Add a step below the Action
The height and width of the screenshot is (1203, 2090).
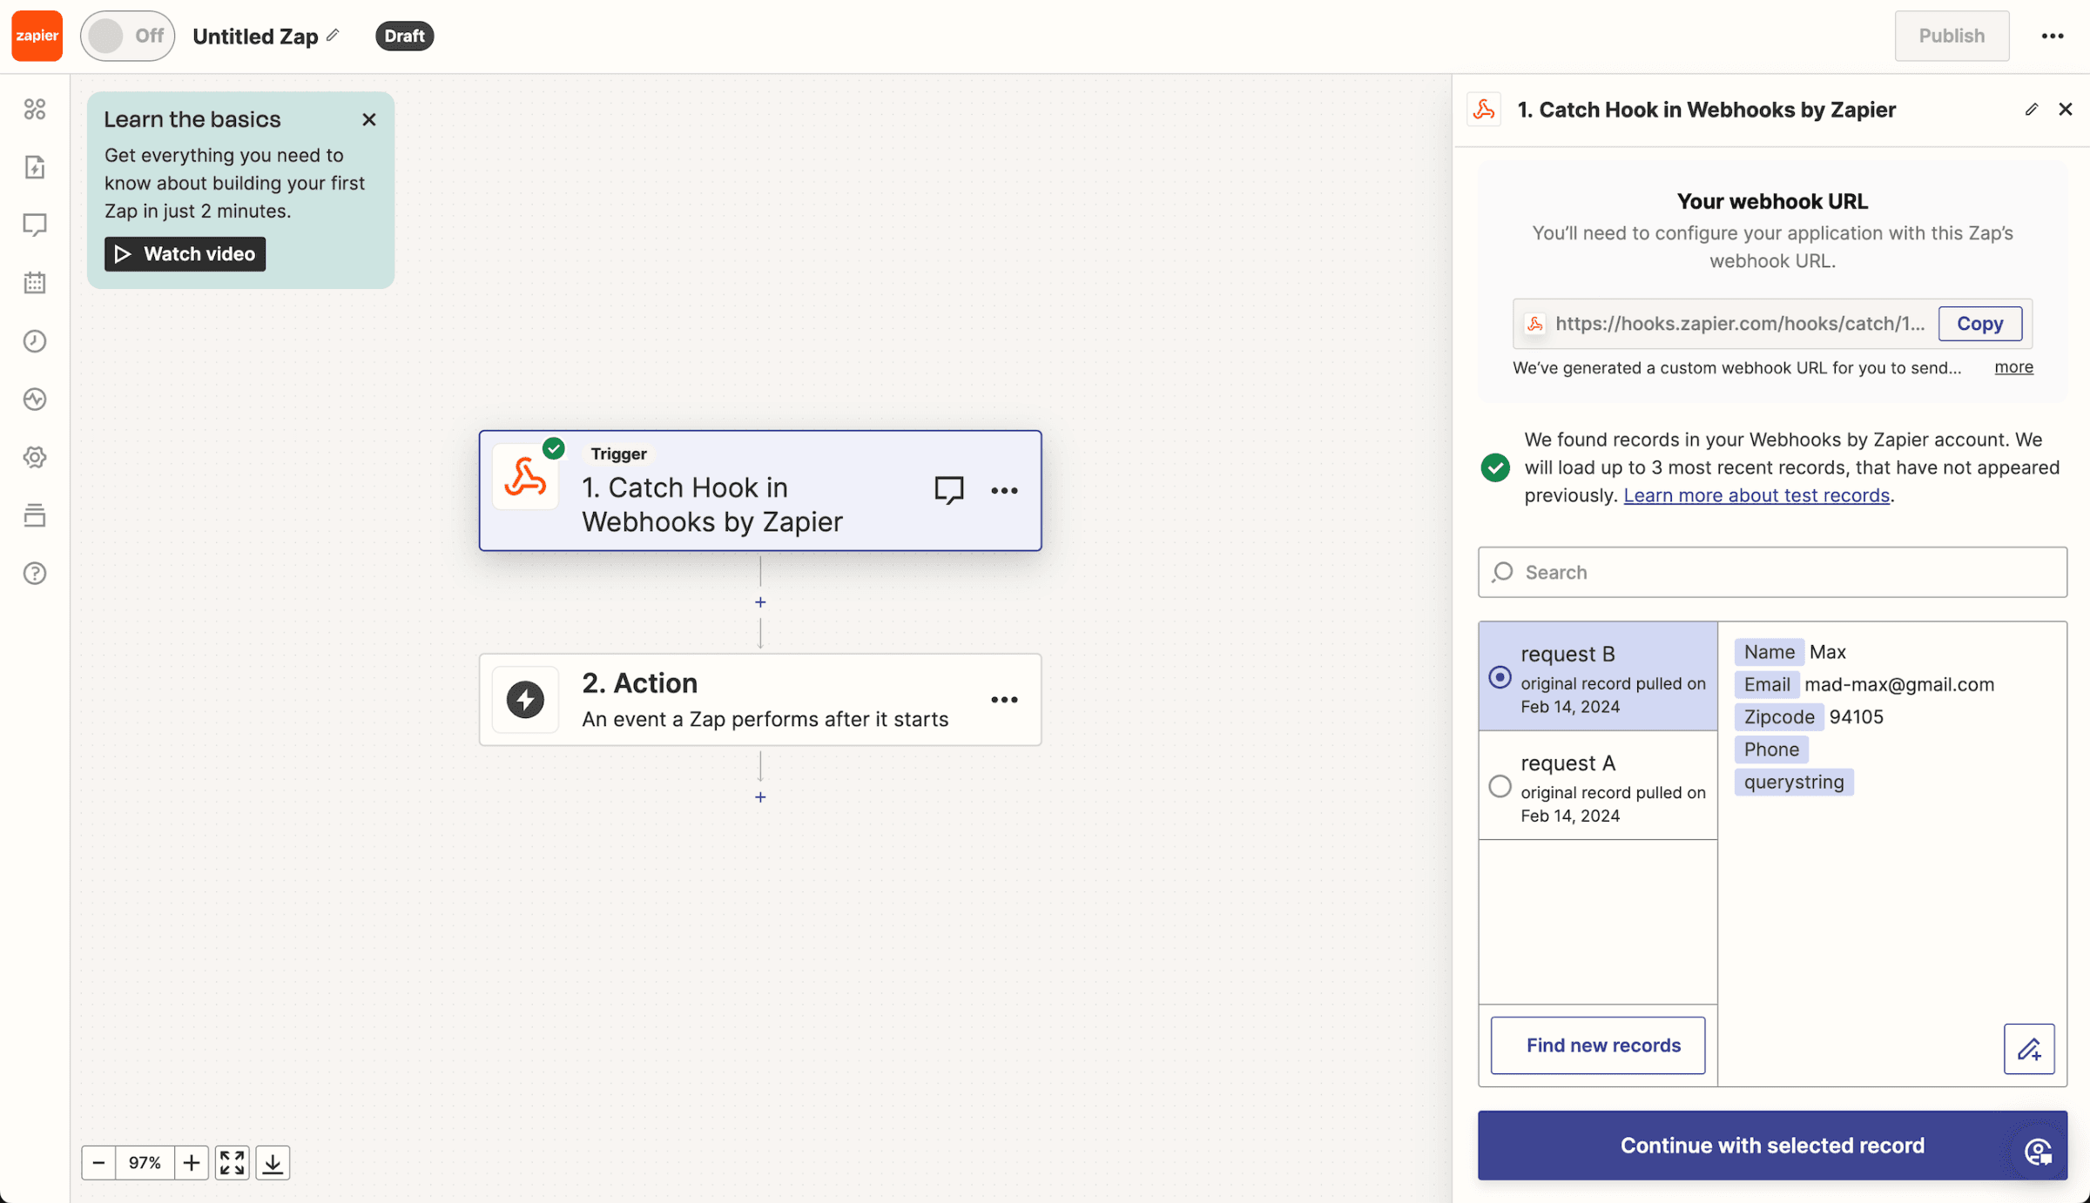tap(760, 797)
